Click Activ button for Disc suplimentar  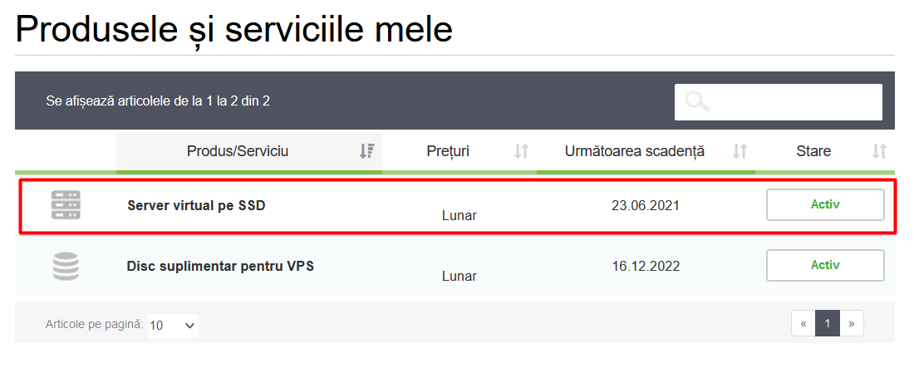tap(825, 266)
